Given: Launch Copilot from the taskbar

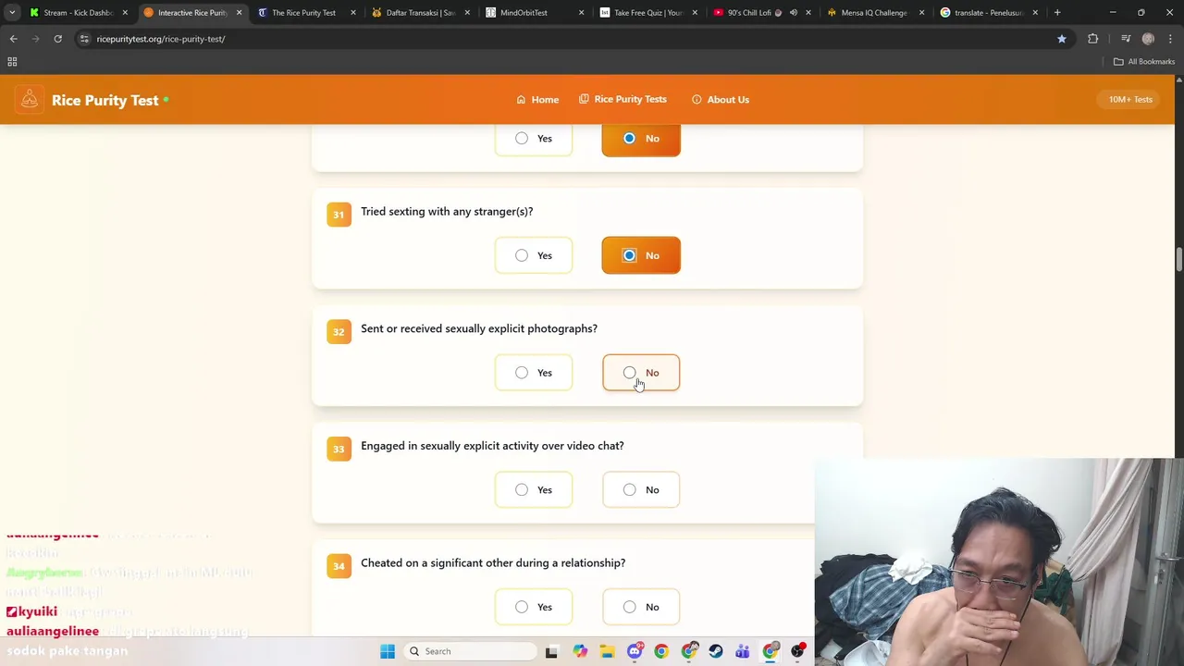Looking at the screenshot, I should (580, 651).
